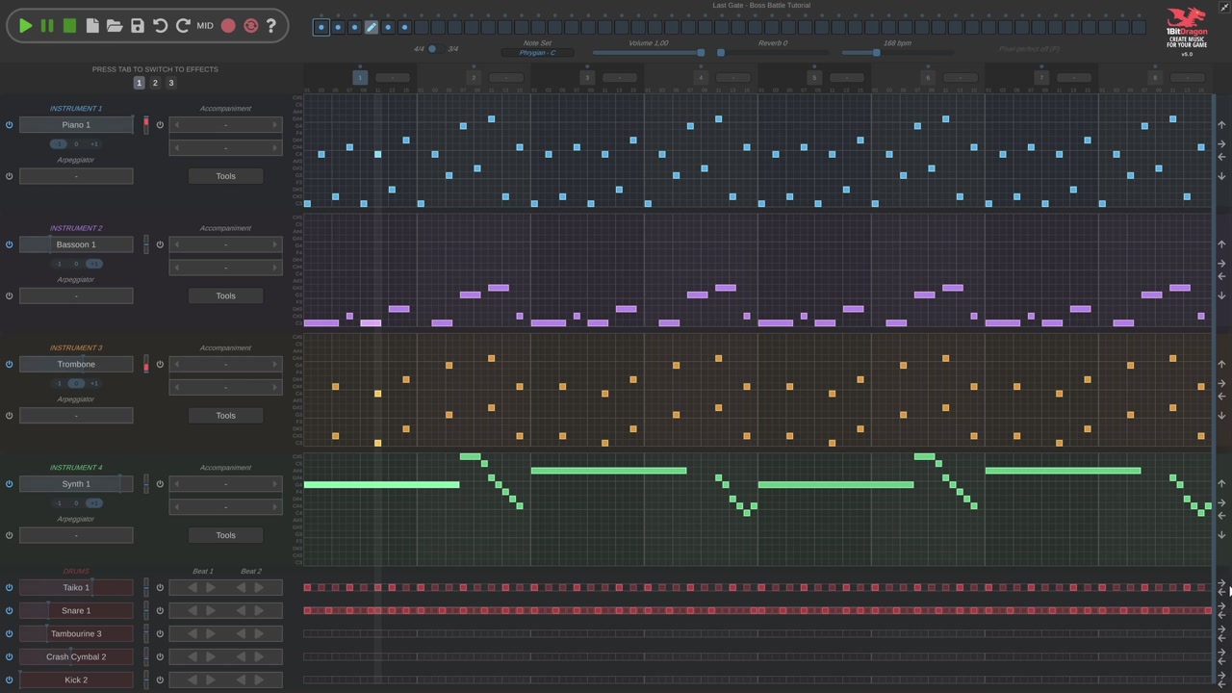Select the Tambourine 3 drum sound

[76, 633]
